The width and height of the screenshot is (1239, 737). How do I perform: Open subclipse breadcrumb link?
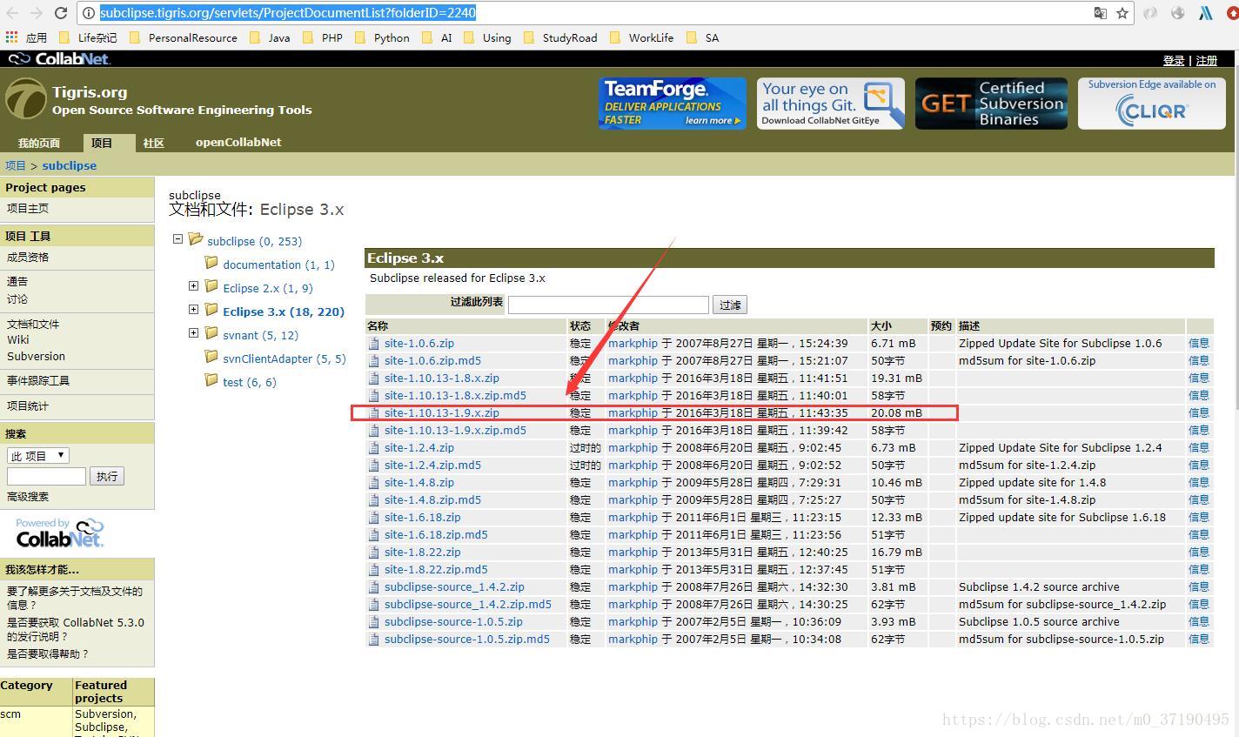point(70,165)
